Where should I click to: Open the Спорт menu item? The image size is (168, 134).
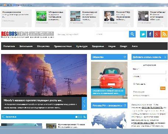(123, 46)
